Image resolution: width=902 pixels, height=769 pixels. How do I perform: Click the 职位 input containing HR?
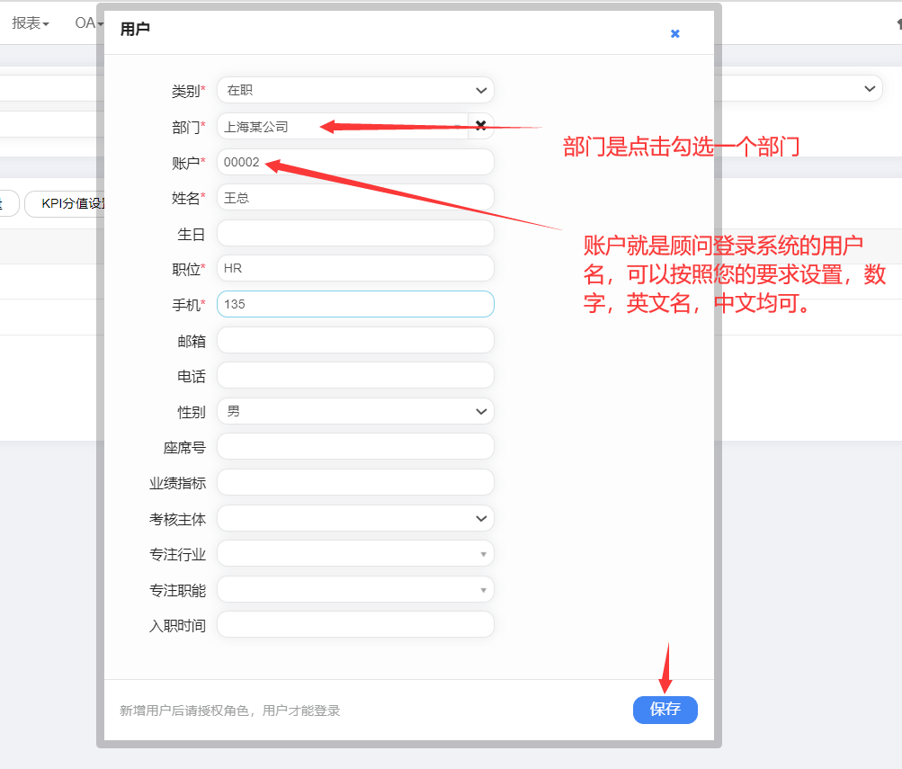click(355, 269)
